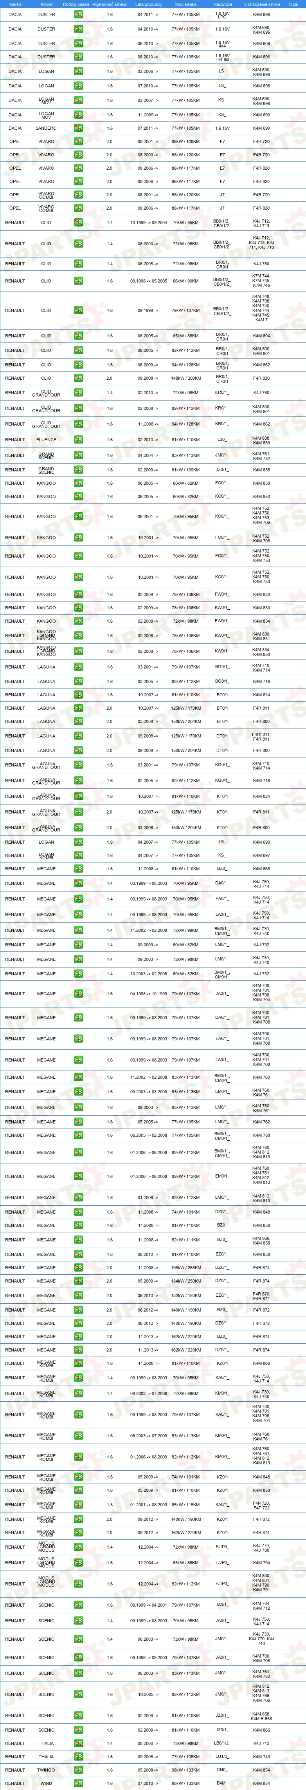Click fuel icon in the Twingo row
The image size is (306, 1790).
tap(78, 1770)
